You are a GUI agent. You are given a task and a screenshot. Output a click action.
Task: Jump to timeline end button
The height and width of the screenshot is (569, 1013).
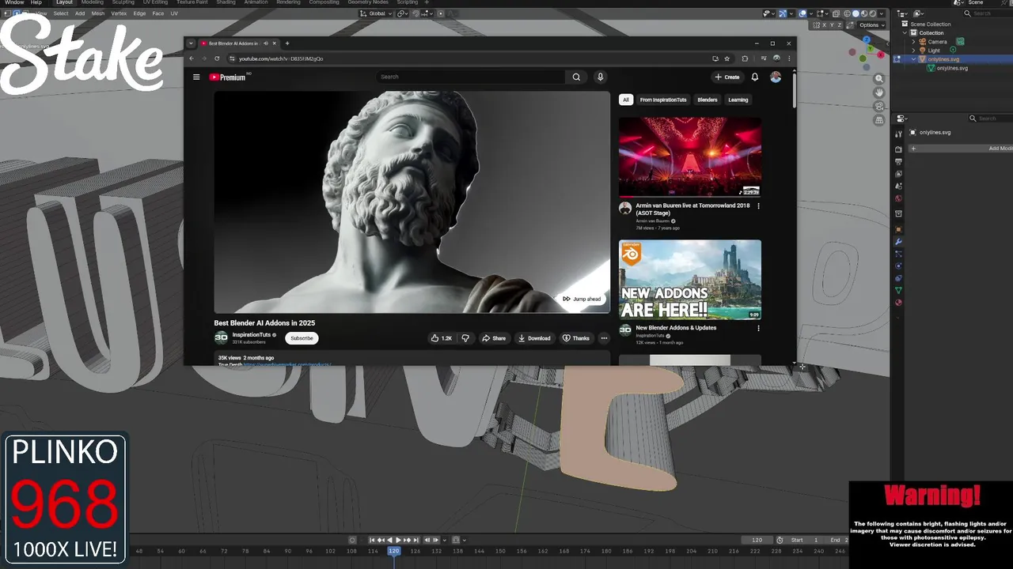pos(416,540)
